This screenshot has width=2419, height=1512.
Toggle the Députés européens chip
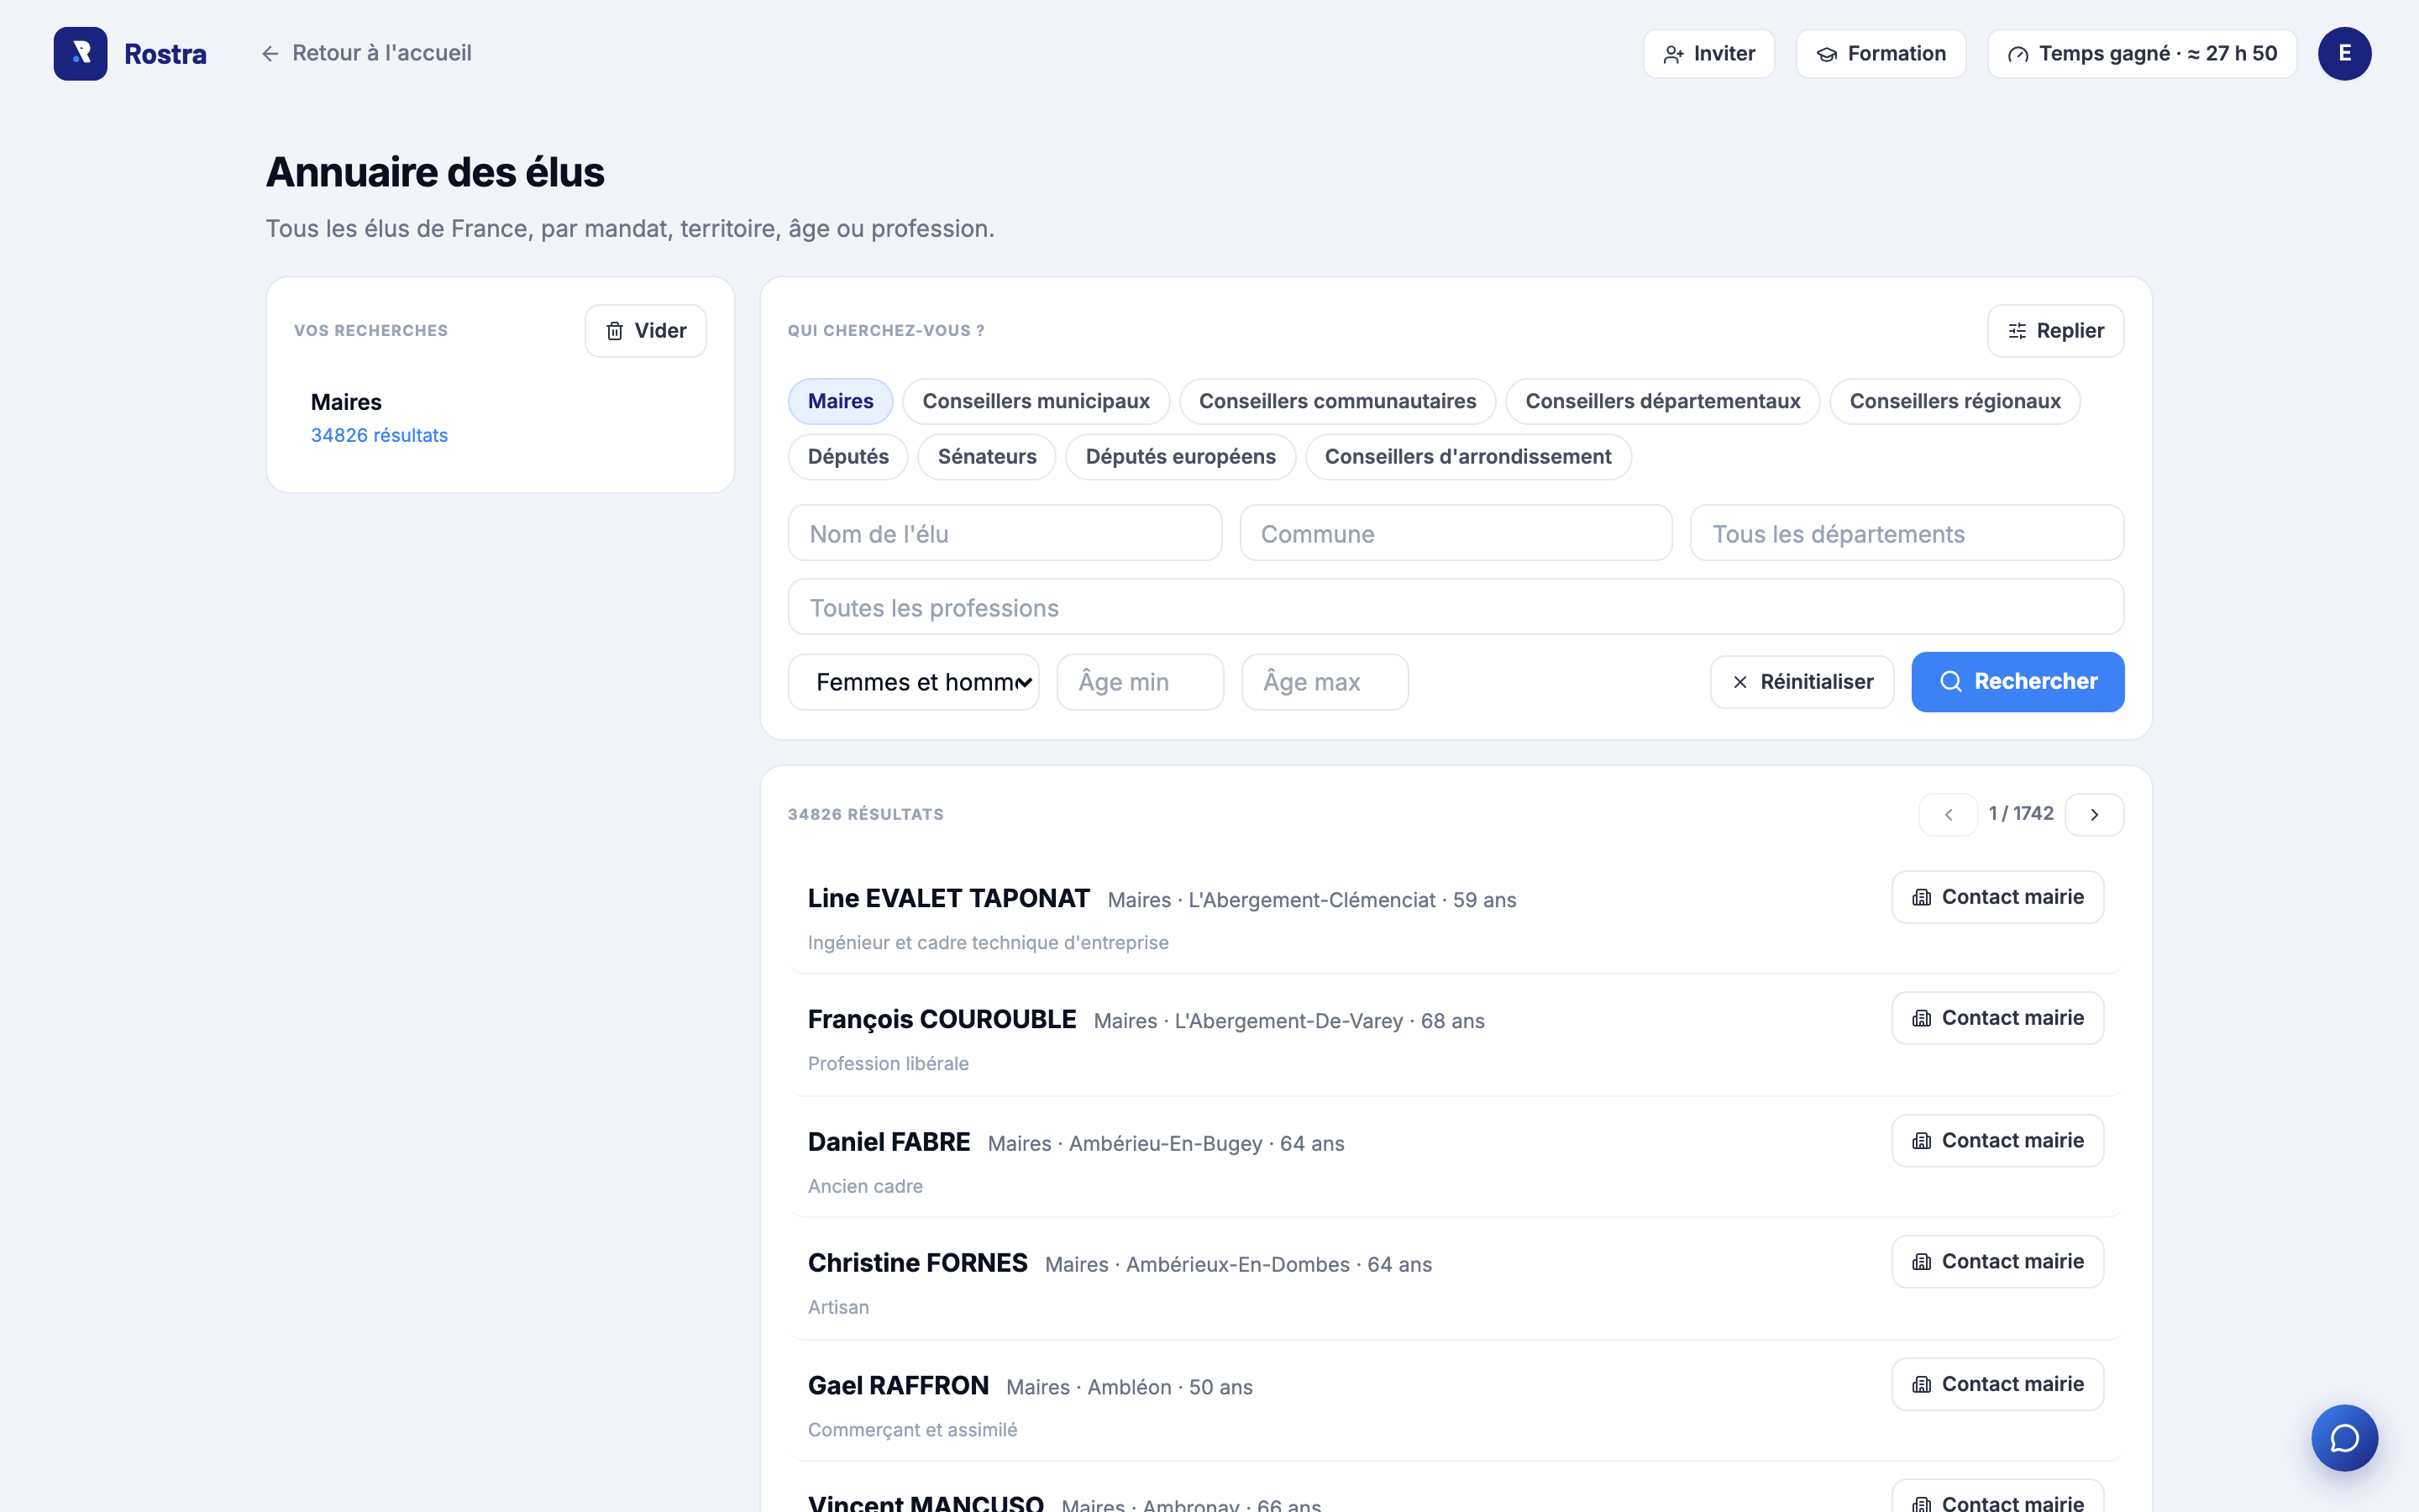[x=1180, y=457]
